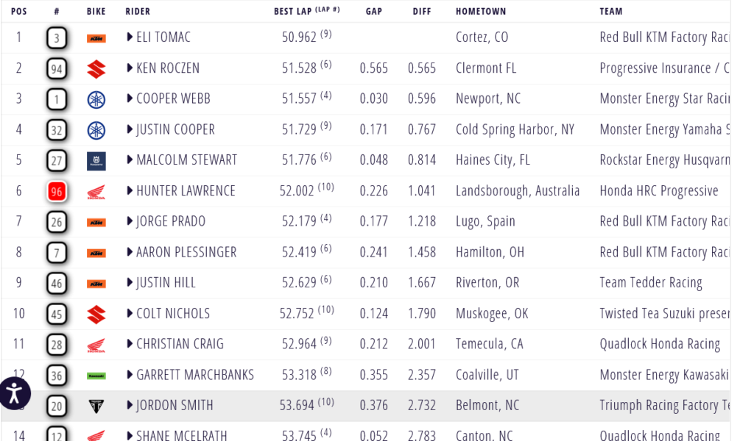Expand Justin Cooper's disclosure arrow
Screen dimensions: 754x441
point(130,129)
